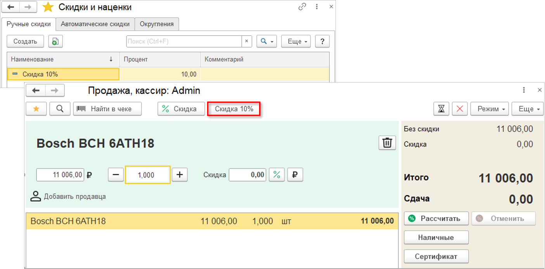Click the favorites star beside Скидки и наценки title
This screenshot has height=269, width=545.
click(48, 7)
